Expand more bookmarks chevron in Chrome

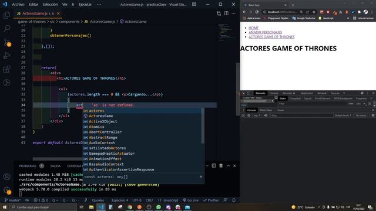tap(348, 18)
